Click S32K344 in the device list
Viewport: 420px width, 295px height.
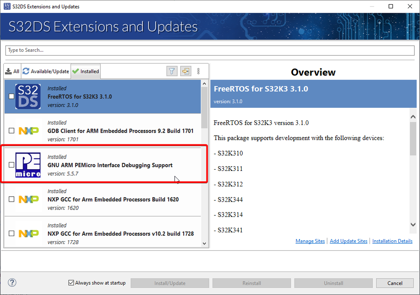230,199
